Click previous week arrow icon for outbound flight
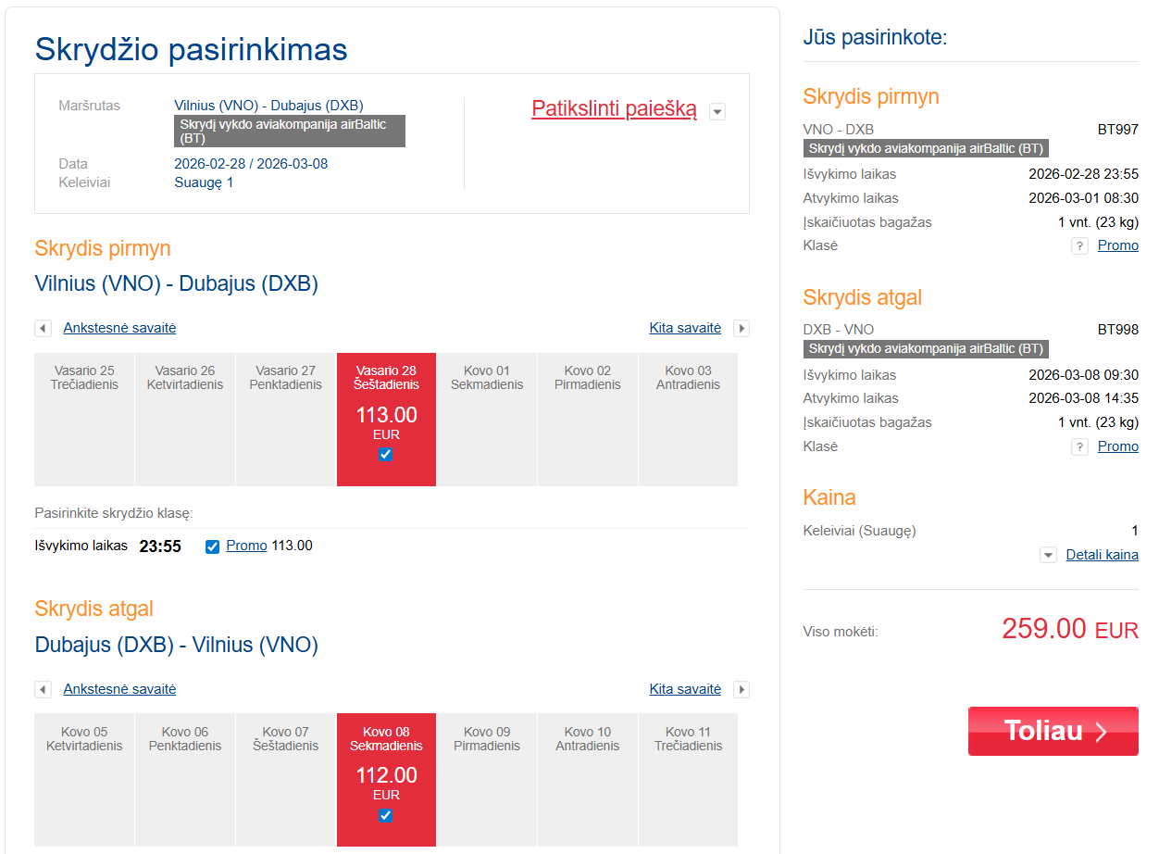Image resolution: width=1159 pixels, height=854 pixels. [43, 329]
